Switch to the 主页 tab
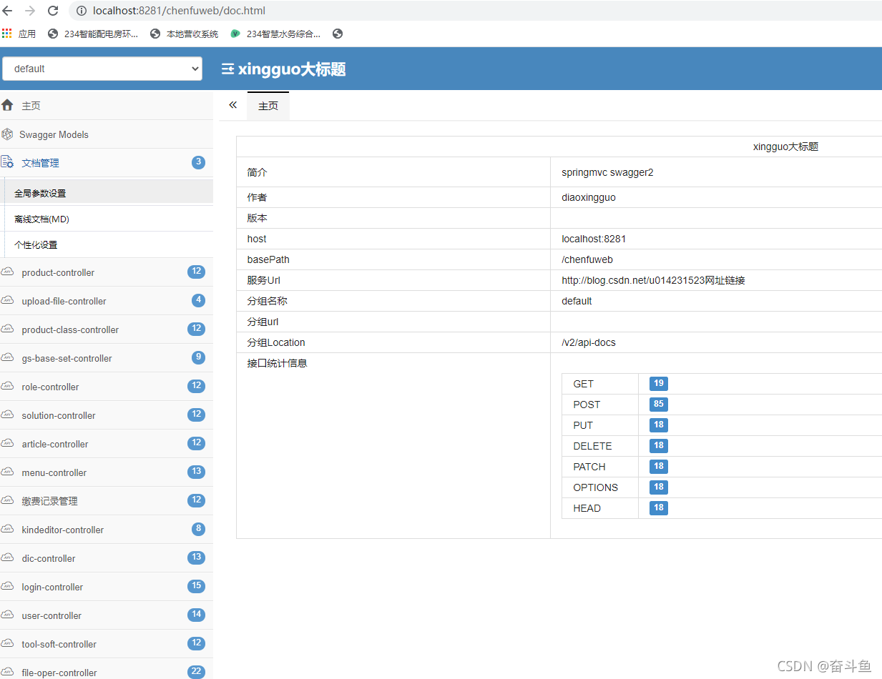Viewport: 882px width, 679px height. tap(268, 105)
